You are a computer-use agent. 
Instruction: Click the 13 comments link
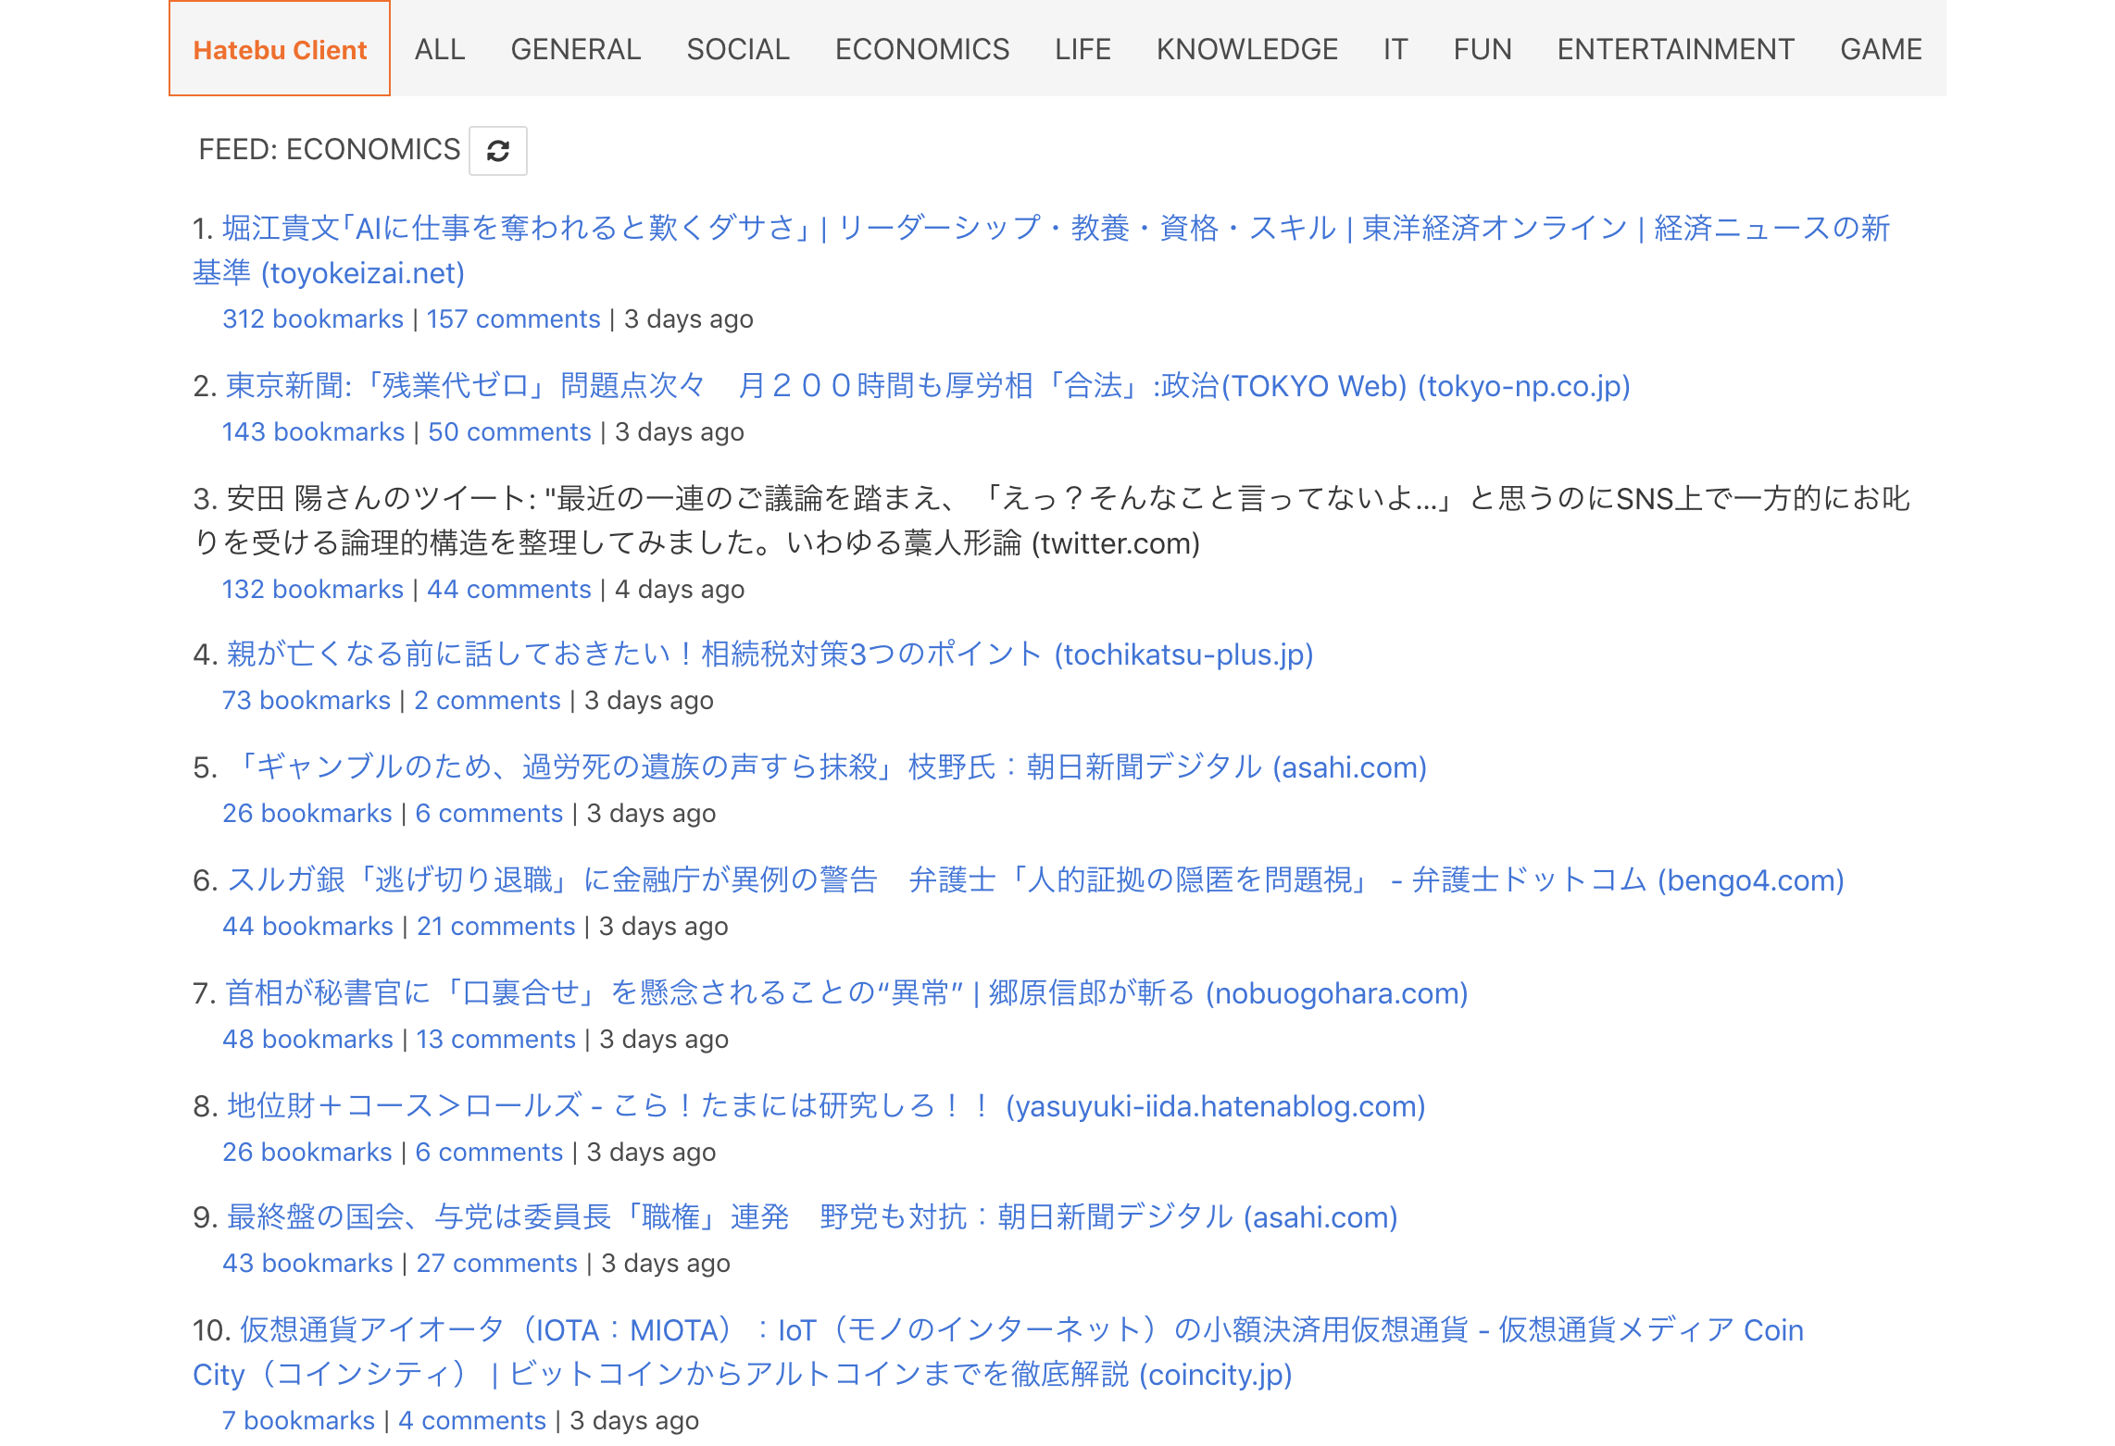[x=495, y=1040]
